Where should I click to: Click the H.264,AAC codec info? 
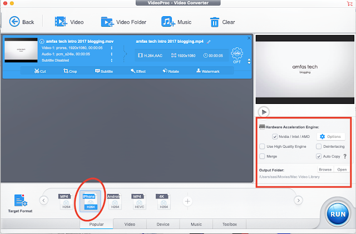pos(150,56)
